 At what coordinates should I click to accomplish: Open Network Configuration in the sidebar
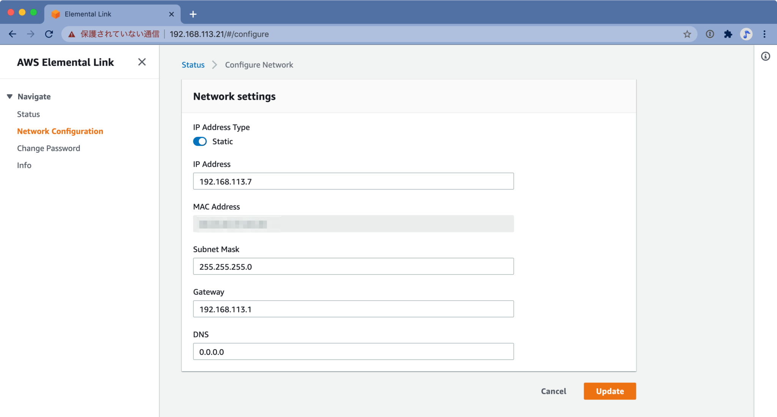pos(60,131)
